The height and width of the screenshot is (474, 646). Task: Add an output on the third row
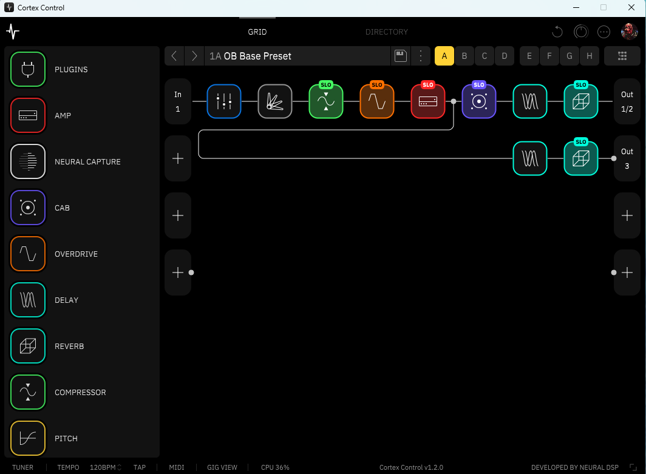627,215
